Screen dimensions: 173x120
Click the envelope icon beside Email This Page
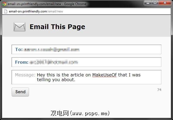(x=20, y=26)
